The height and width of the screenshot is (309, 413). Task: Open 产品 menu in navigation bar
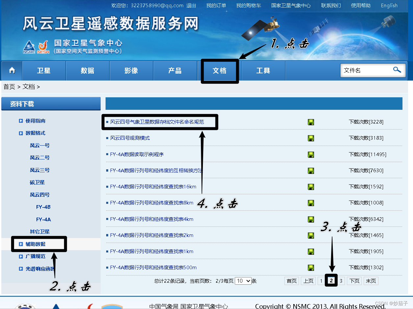pyautogui.click(x=175, y=71)
